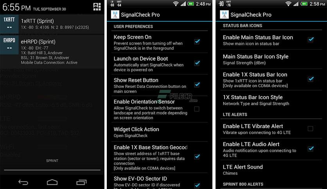Tap SignalCheck Pro app icon in Status Bar Icons screen
This screenshot has width=327, height=189.
point(224,14)
